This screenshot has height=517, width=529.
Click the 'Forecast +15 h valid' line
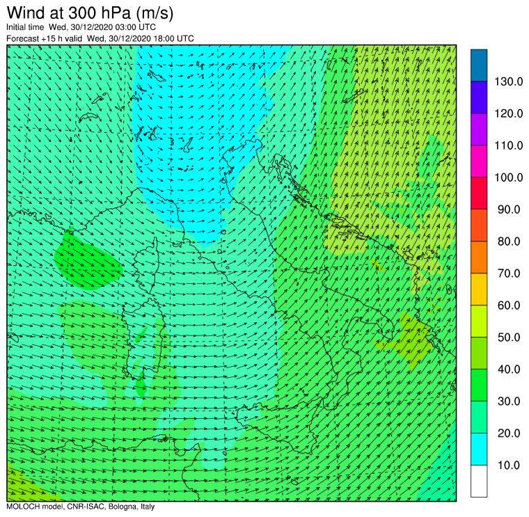pos(100,38)
